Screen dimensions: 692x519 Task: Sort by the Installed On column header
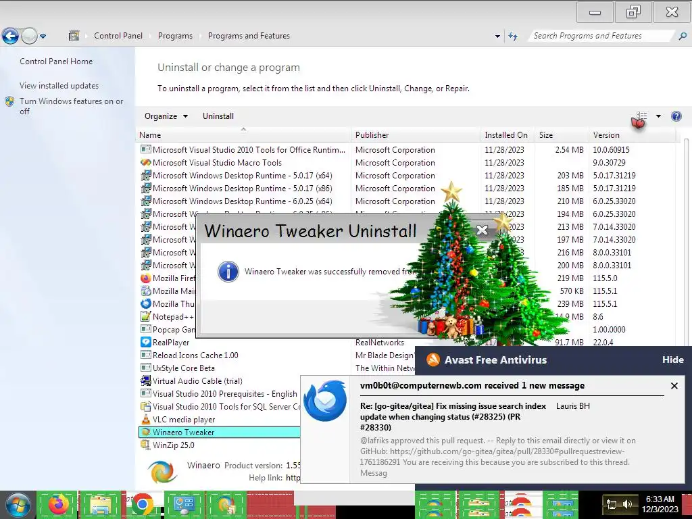[508, 135]
